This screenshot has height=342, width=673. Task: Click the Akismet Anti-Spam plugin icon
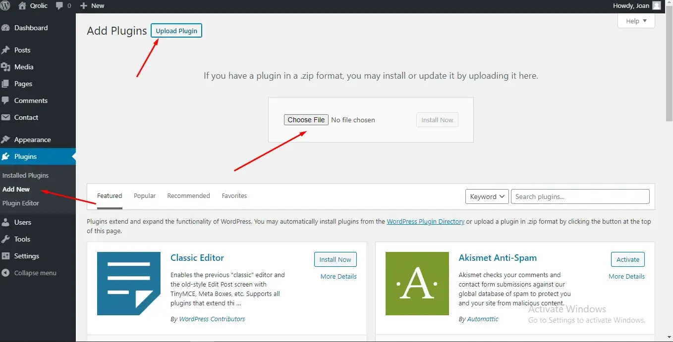(x=417, y=284)
